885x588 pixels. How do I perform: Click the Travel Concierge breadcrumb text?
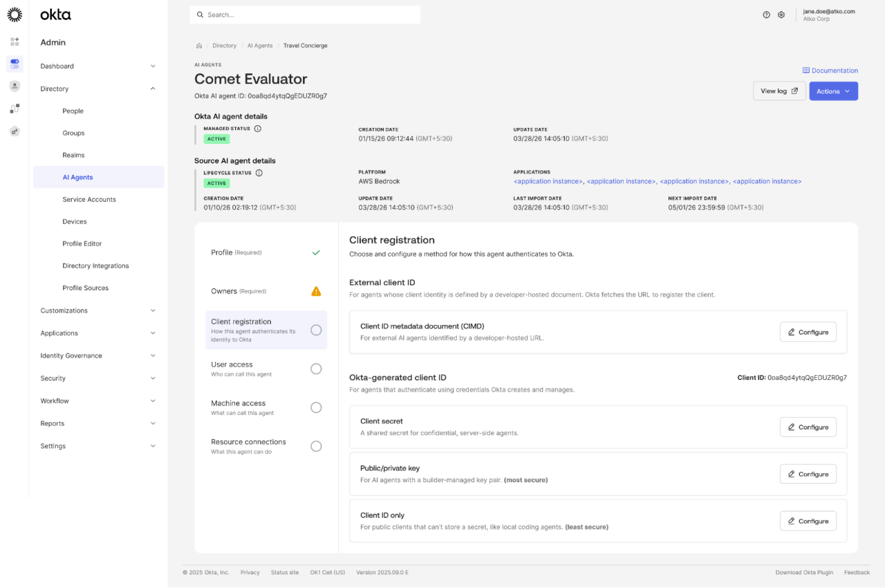coord(306,46)
